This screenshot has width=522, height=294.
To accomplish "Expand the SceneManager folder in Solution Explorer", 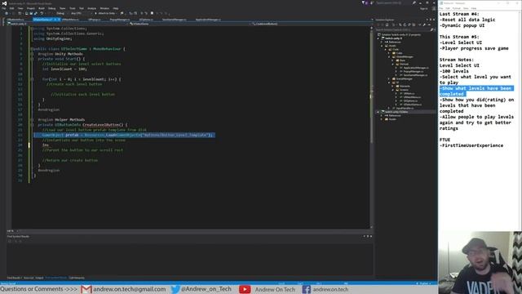I will [389, 78].
